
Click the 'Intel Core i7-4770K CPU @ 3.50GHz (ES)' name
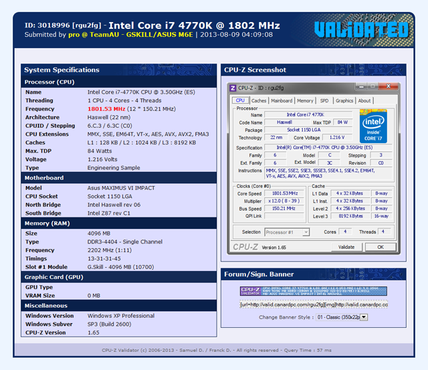(x=141, y=92)
